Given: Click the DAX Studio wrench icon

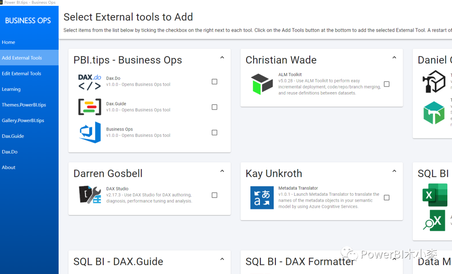Looking at the screenshot, I should pyautogui.click(x=90, y=195).
